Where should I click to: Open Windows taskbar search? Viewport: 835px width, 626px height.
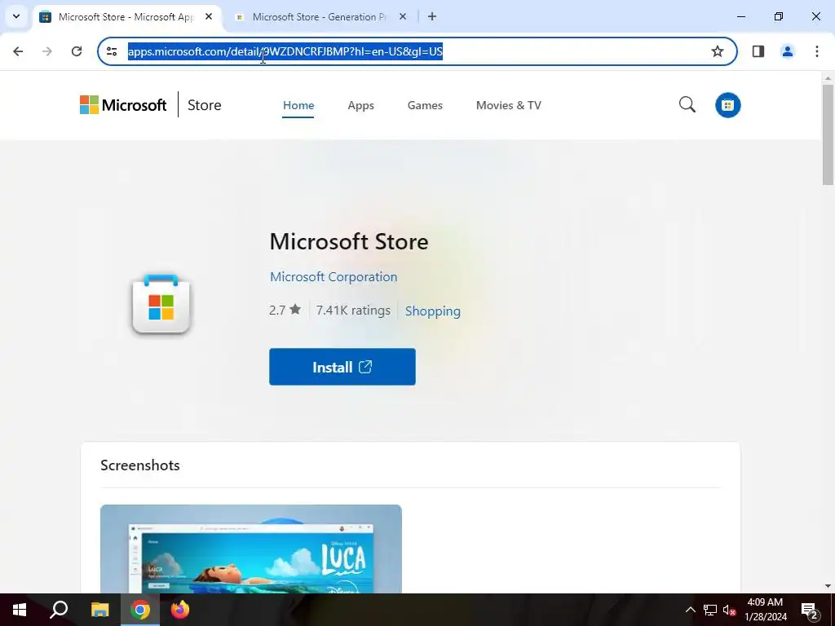(59, 610)
